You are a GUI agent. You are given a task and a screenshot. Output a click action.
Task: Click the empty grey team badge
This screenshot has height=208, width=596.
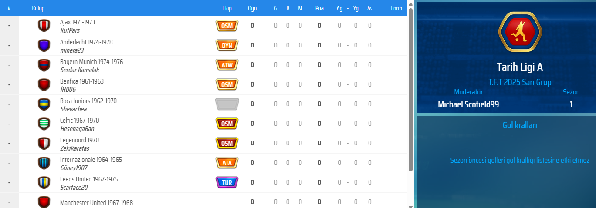[x=227, y=104]
